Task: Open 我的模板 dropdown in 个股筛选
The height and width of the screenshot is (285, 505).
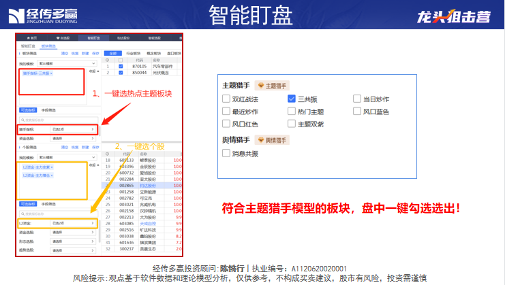Action: coord(67,157)
